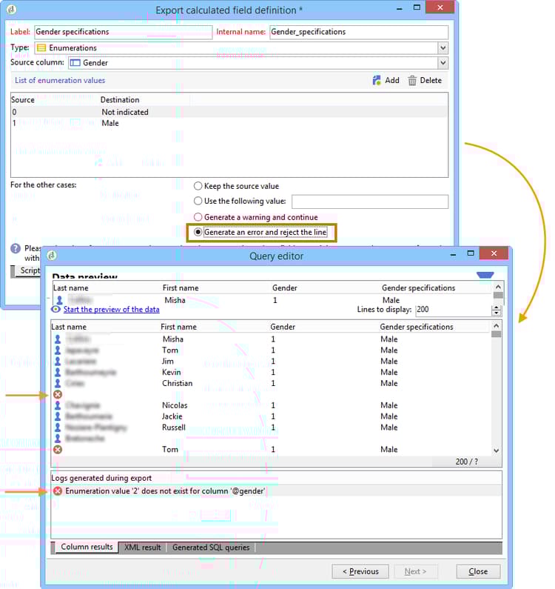Select Generate a warning and continue
Screen dimensions: 555x589
point(198,217)
